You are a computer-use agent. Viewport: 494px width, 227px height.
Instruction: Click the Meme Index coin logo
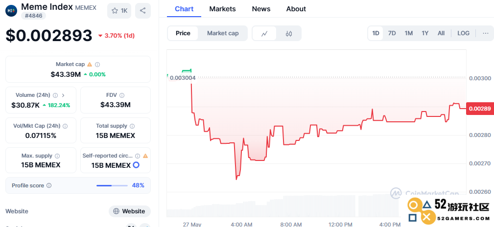pyautogui.click(x=11, y=11)
